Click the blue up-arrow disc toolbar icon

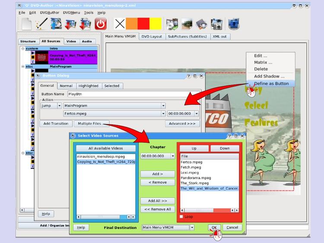(x=56, y=24)
